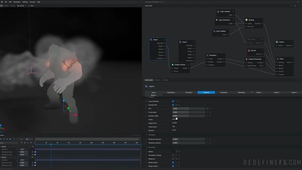The width and height of the screenshot is (302, 170).
Task: Enable the Render all checkbox
Action: [x=173, y=159]
